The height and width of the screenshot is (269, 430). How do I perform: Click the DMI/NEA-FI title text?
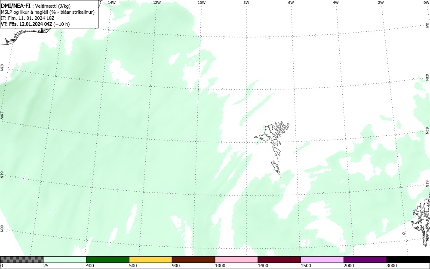click(15, 6)
